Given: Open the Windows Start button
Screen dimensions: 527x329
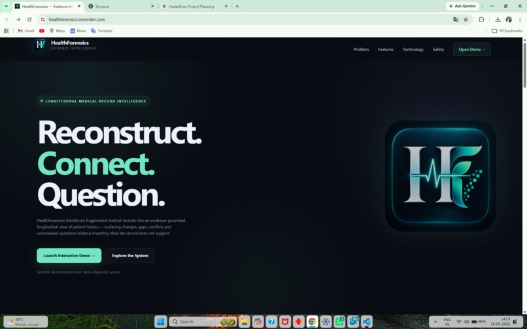Looking at the screenshot, I should click(161, 322).
